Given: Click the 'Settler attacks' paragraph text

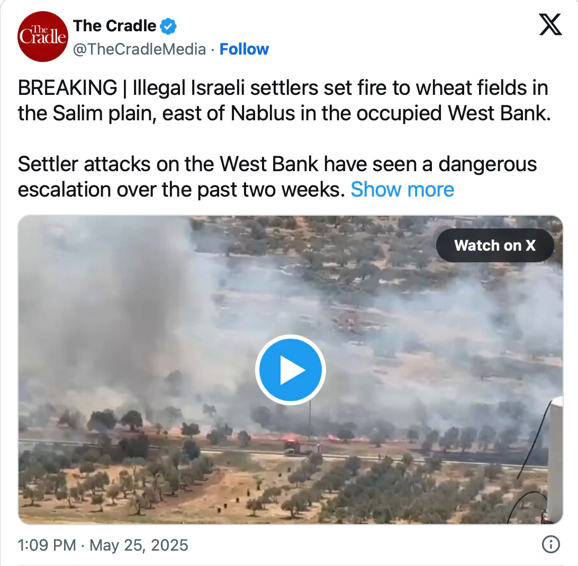Looking at the screenshot, I should tap(277, 176).
